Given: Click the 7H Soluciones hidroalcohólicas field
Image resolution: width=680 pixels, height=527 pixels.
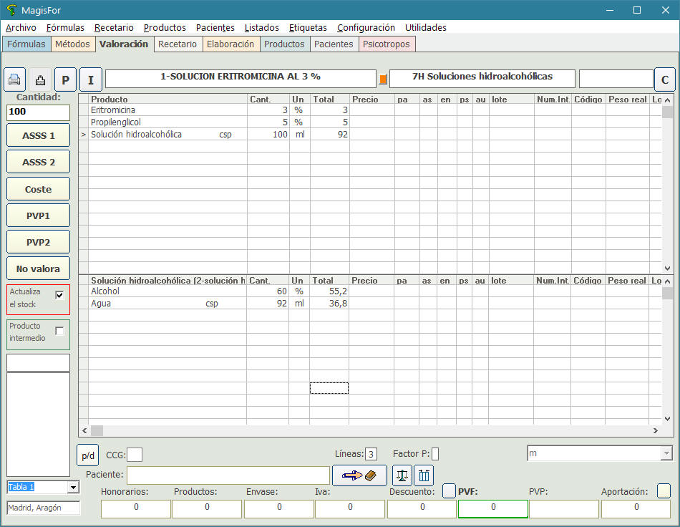Looking at the screenshot, I should [482, 79].
